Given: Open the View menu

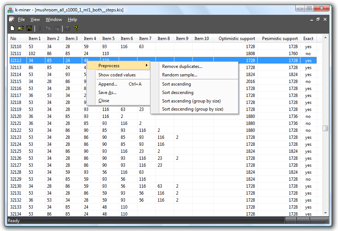Looking at the screenshot, I should click(x=35, y=19).
